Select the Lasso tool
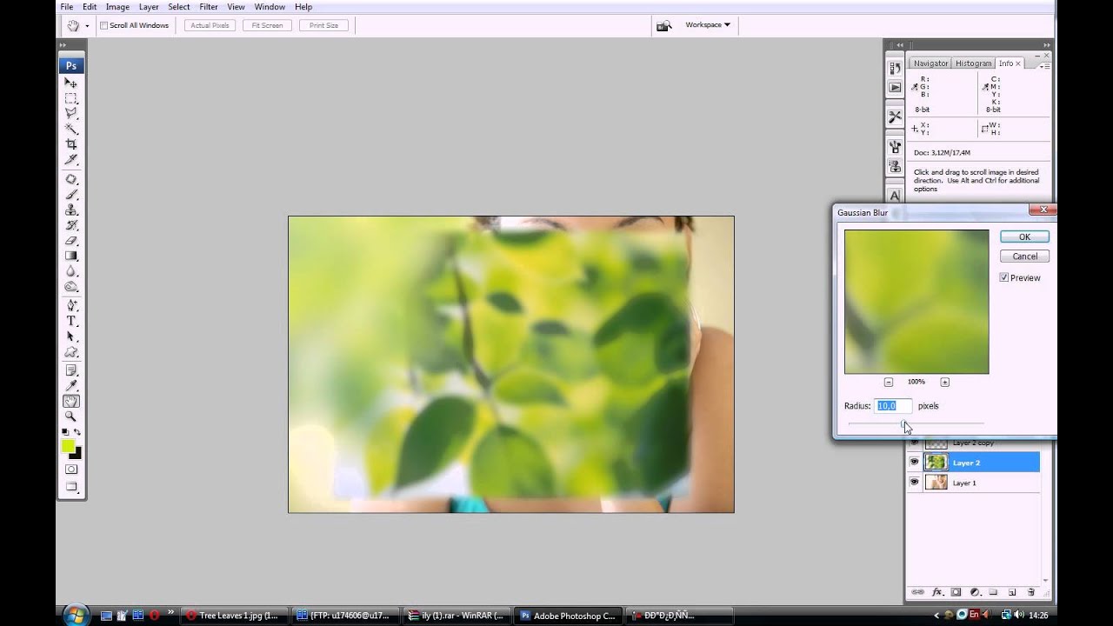1113x626 pixels. click(x=71, y=113)
